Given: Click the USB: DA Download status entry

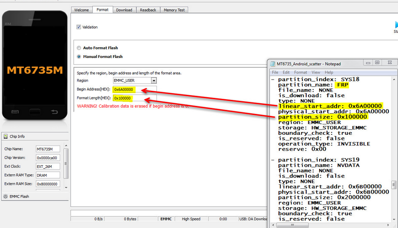Looking at the screenshot, I should (x=253, y=219).
